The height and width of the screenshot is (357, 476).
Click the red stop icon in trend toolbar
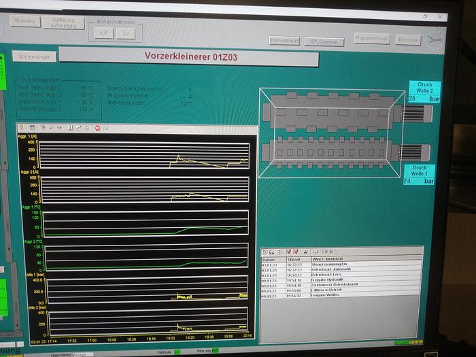[x=97, y=127]
